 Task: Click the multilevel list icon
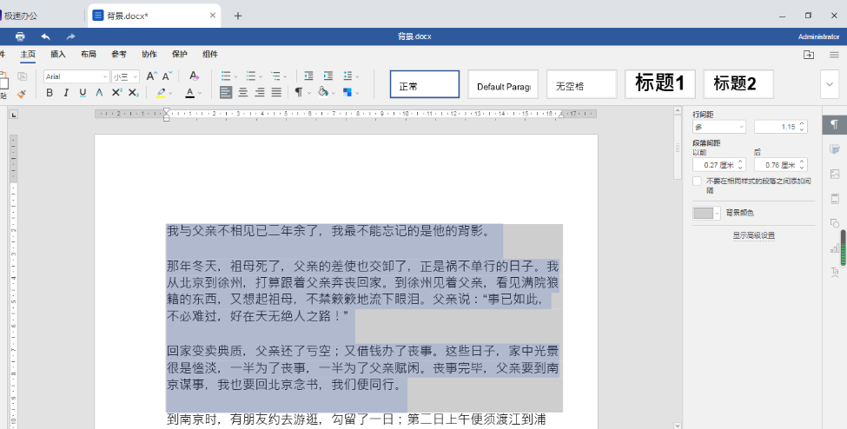[x=275, y=76]
